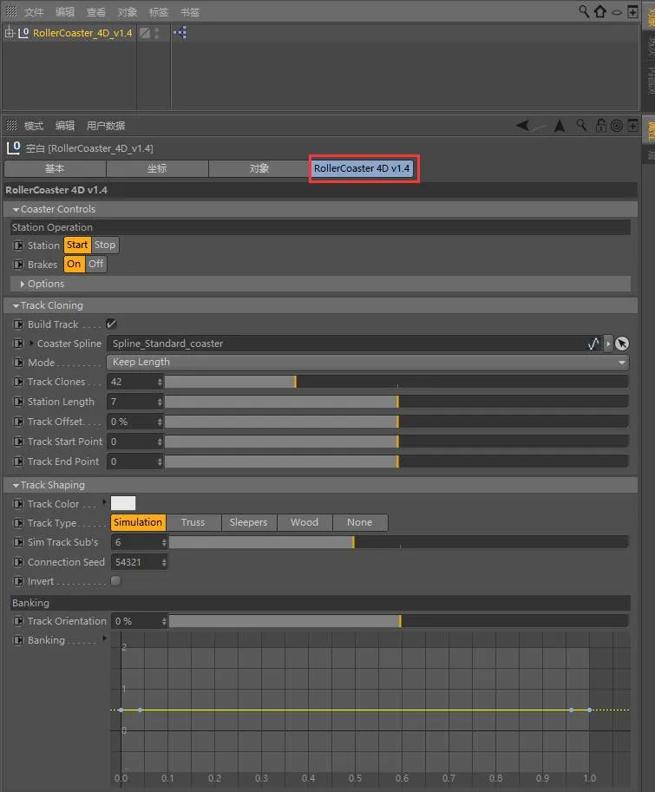This screenshot has height=792, width=655.
Task: Open Mode dropdown showing Keep Length
Action: click(x=368, y=362)
